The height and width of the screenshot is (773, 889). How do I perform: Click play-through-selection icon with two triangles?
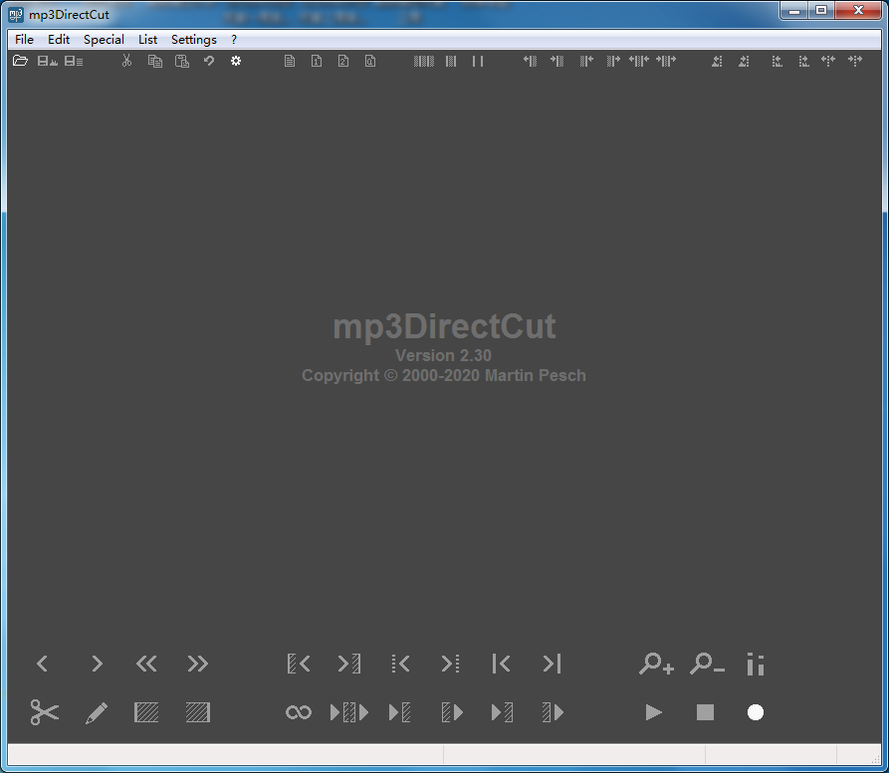[349, 712]
